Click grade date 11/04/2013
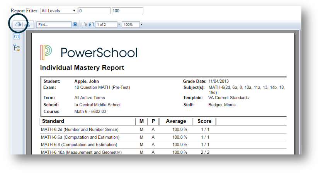This screenshot has width=318, height=173. 218,81
